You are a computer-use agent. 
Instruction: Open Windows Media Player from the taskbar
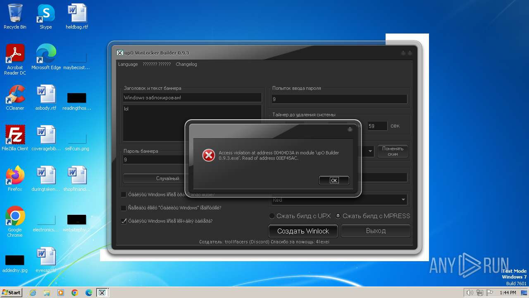click(61, 293)
